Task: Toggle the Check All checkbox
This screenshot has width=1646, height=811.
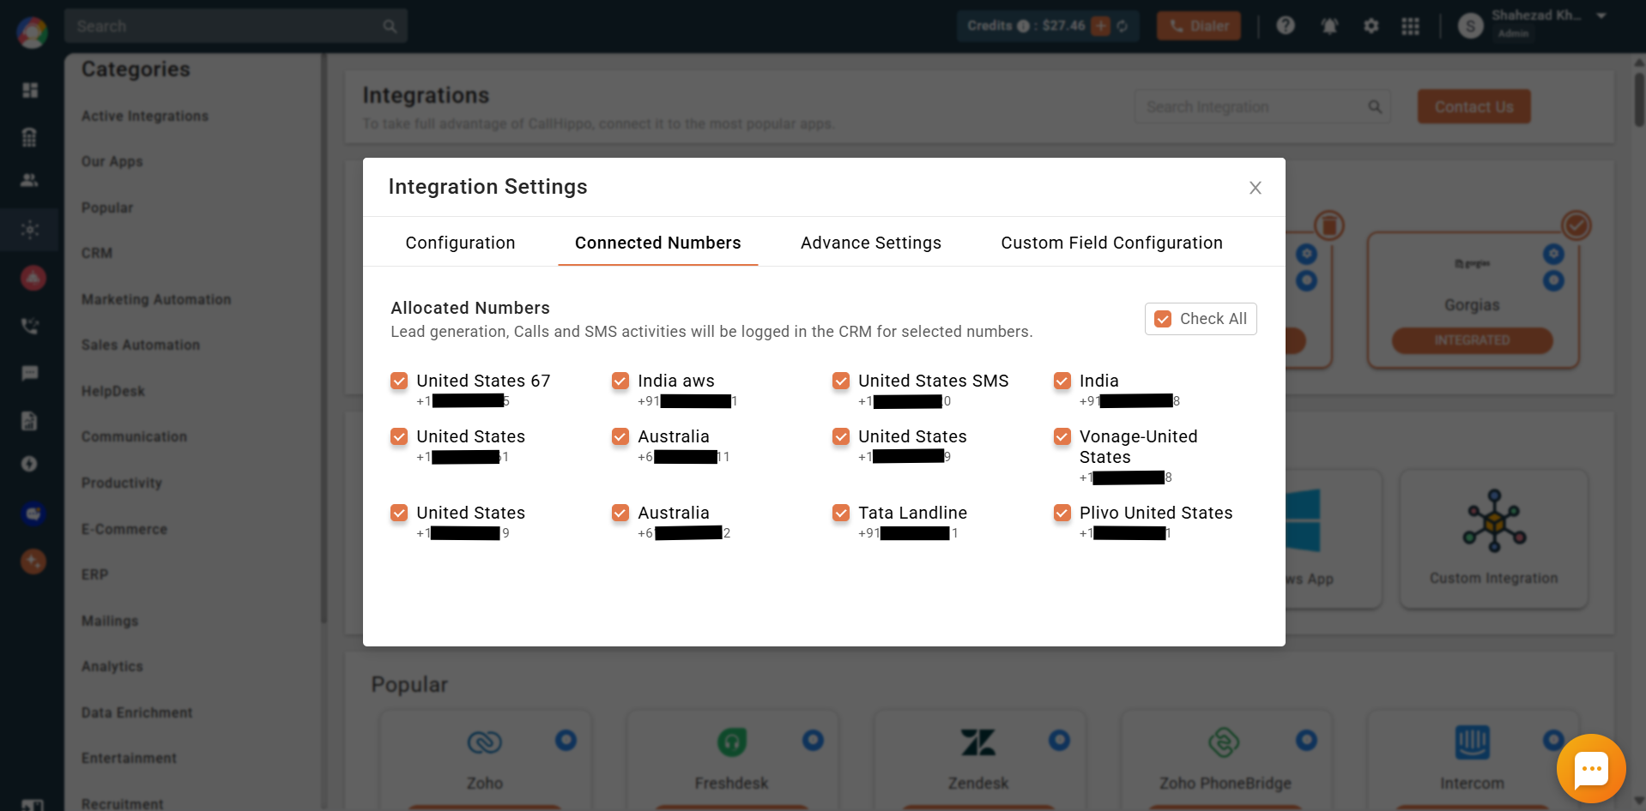Action: coord(1163,319)
